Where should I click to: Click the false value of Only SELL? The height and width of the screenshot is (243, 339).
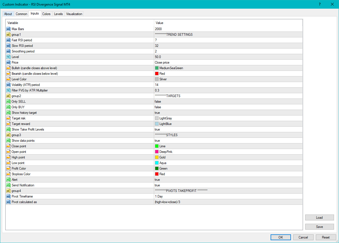tap(158, 102)
